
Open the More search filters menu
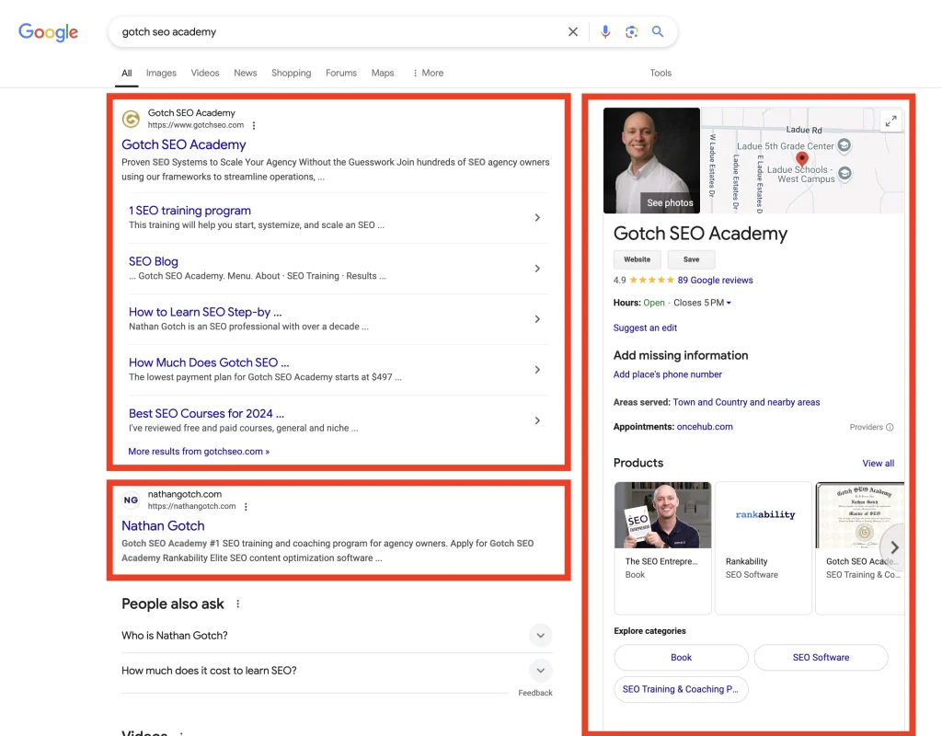pos(428,73)
